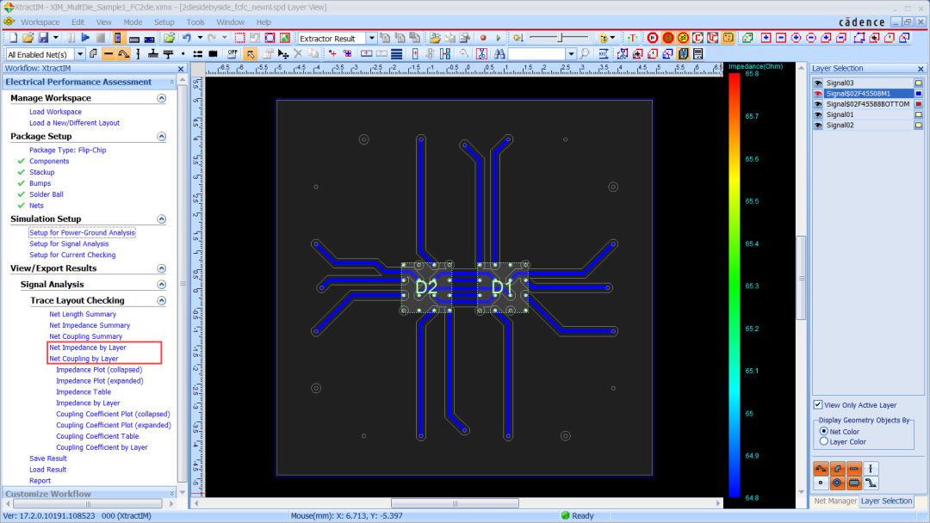Select Layer Color radio button
This screenshot has height=523, width=930.
point(824,441)
